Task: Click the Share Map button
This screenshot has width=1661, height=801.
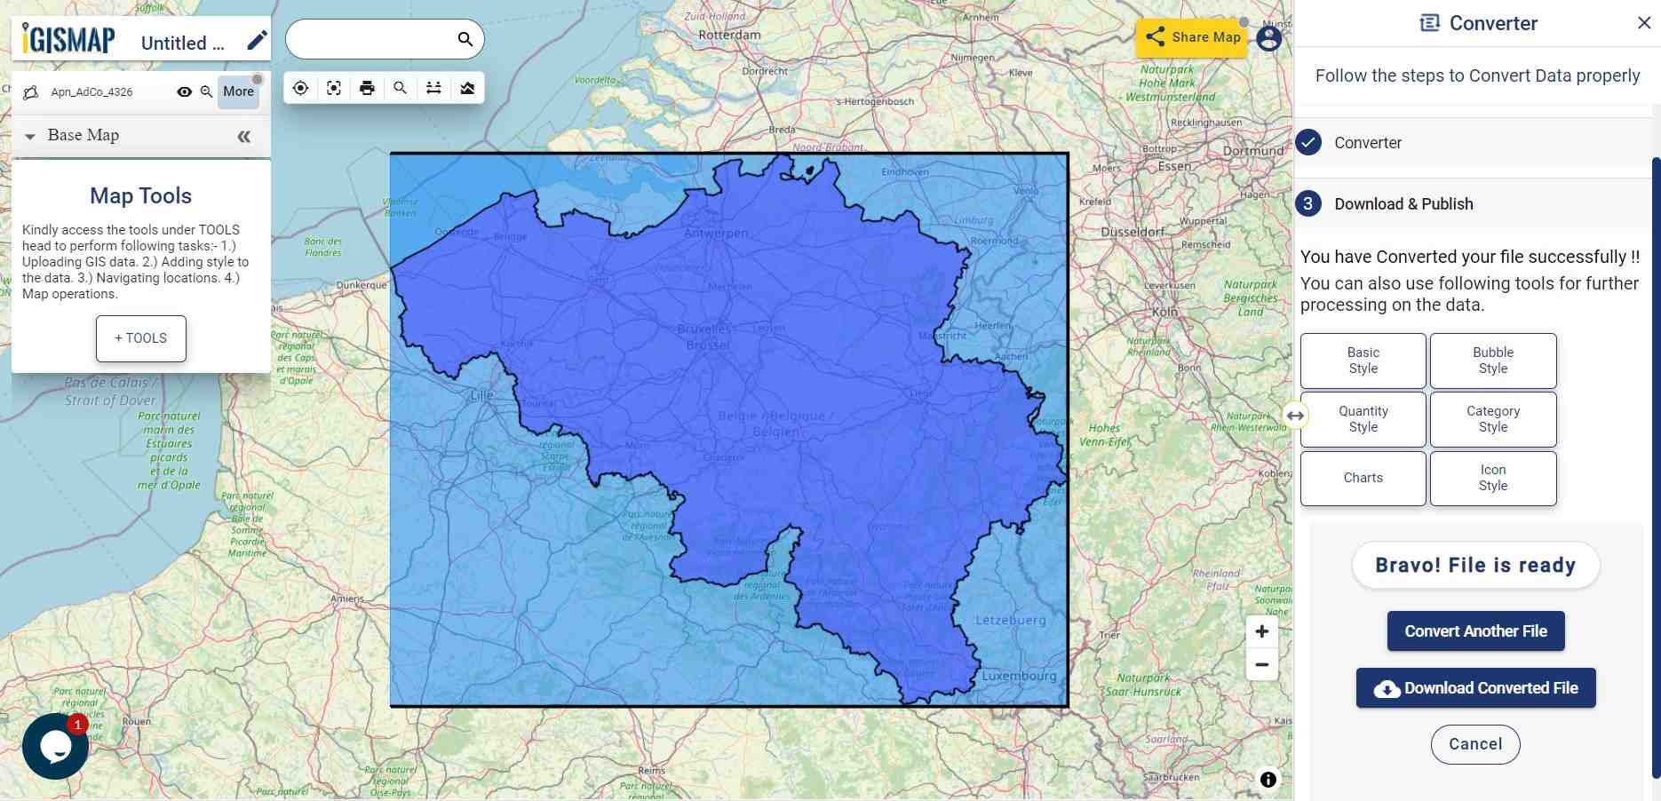Action: click(1192, 37)
